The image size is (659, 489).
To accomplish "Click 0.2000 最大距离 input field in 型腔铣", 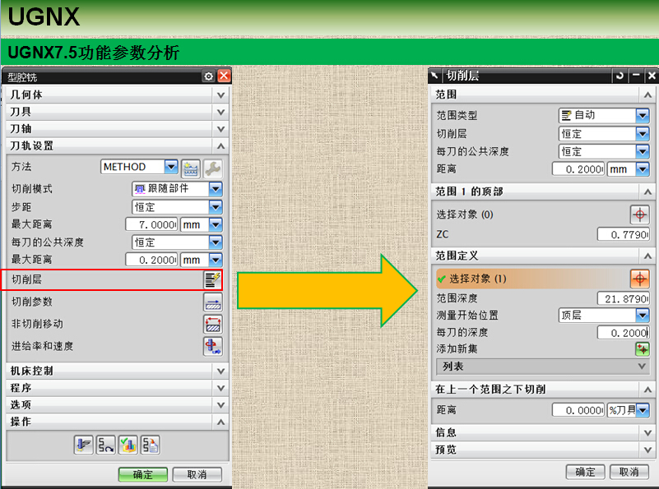I will (x=151, y=260).
